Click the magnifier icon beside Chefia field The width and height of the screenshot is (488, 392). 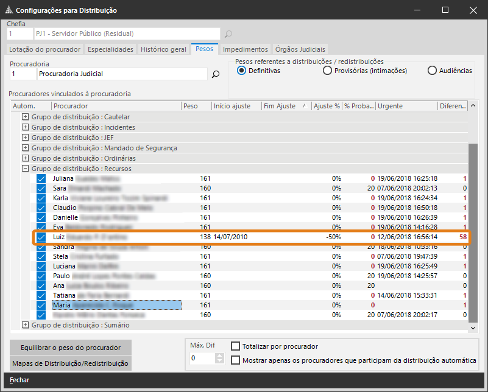228,34
